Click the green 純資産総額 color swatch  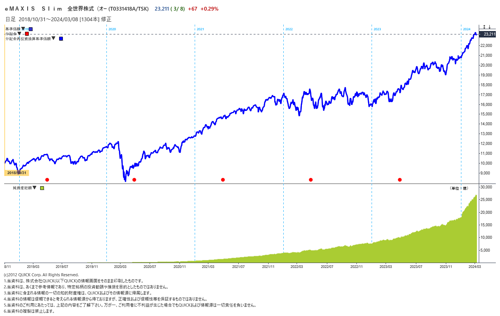click(x=42, y=188)
